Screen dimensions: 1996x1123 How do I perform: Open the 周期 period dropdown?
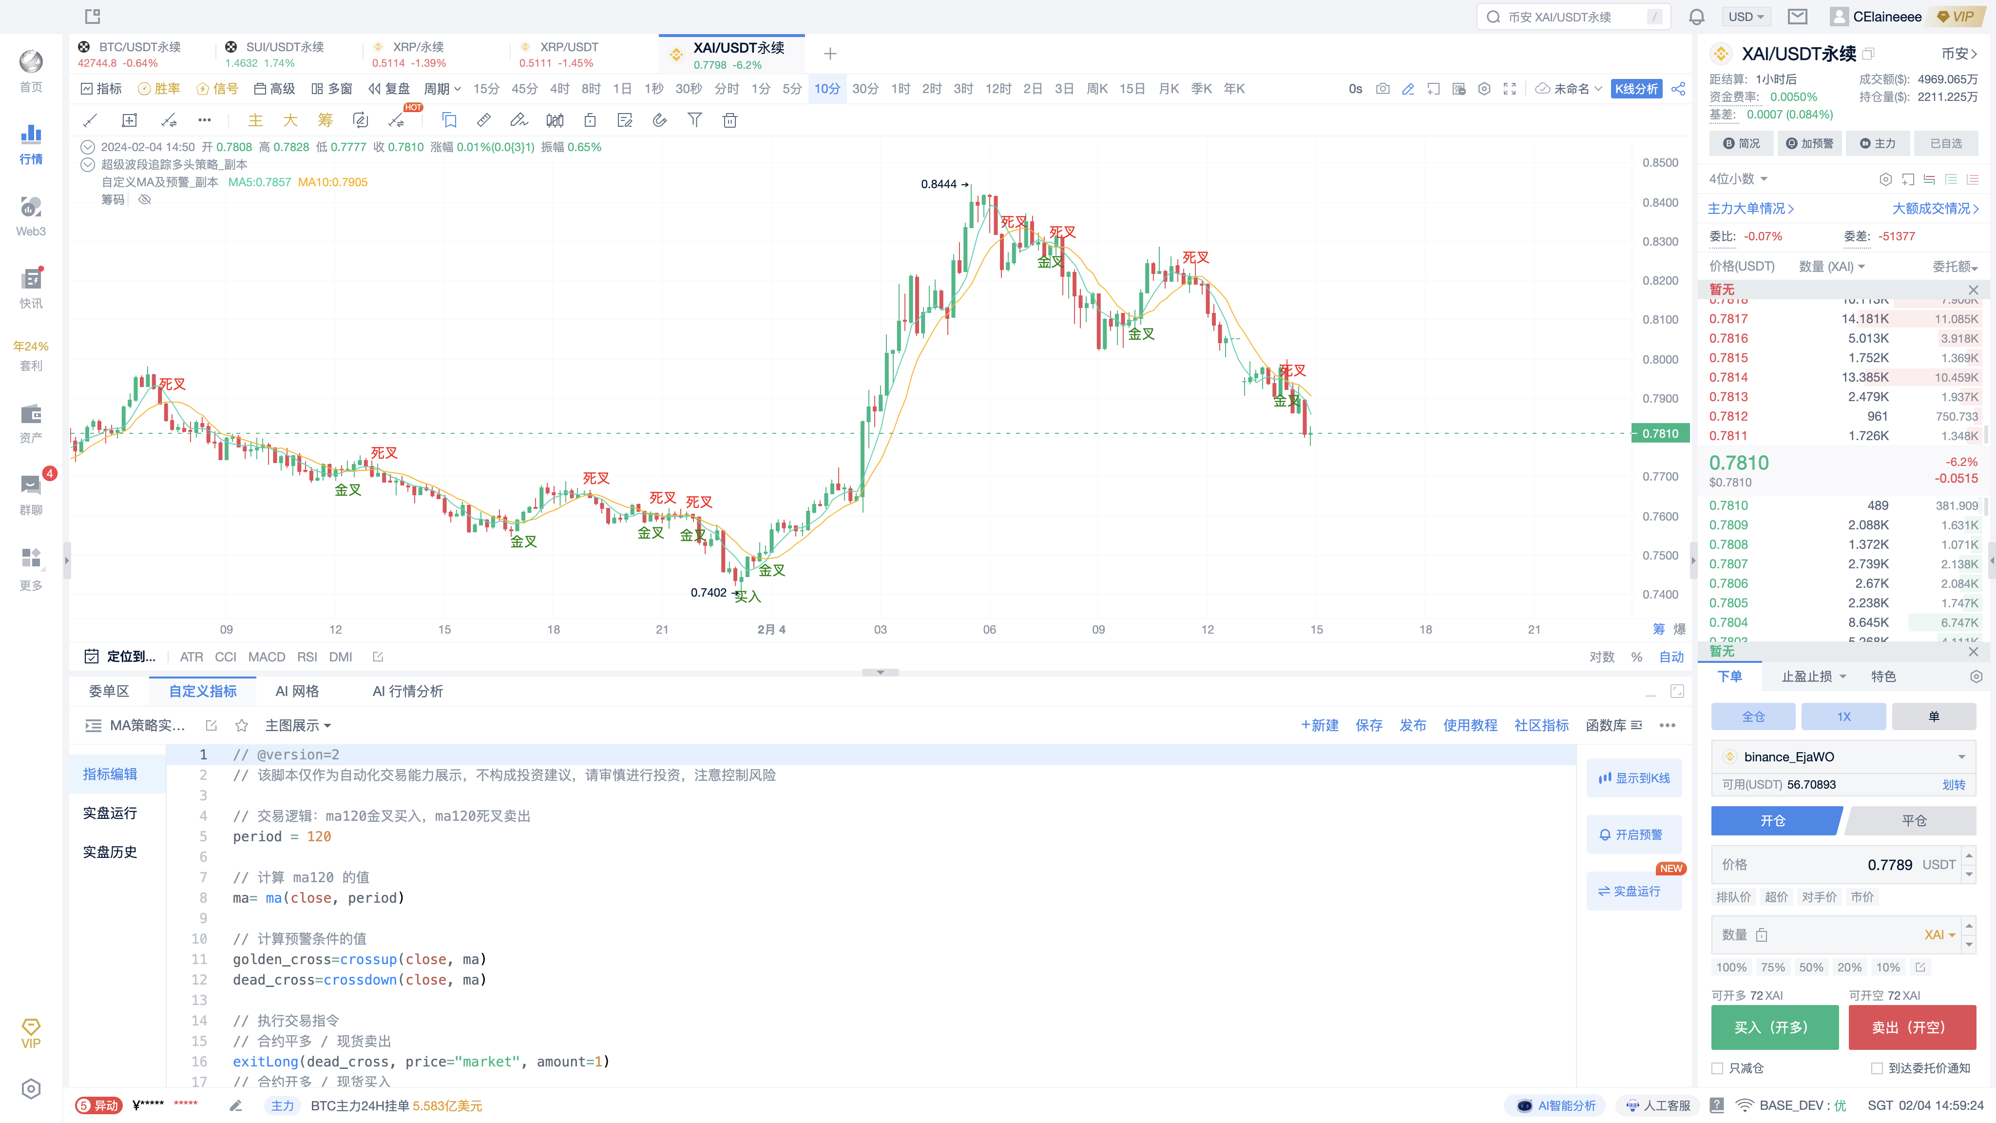pos(442,89)
